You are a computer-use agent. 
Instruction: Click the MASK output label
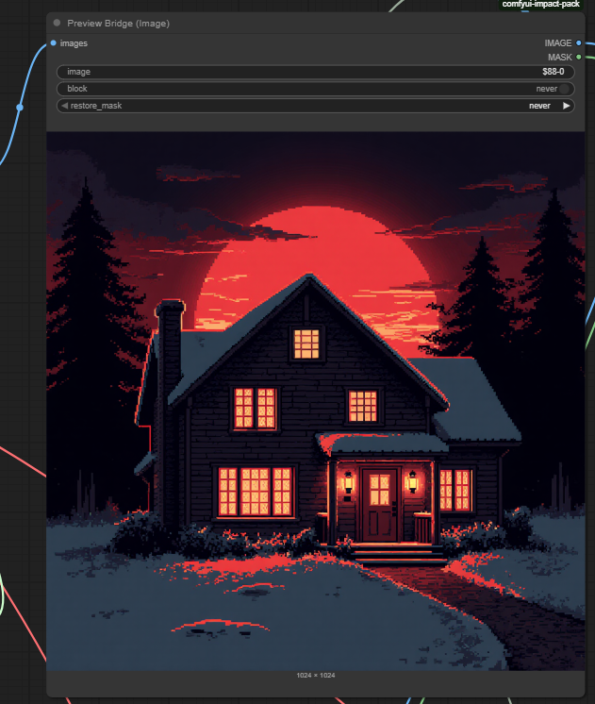tap(559, 58)
